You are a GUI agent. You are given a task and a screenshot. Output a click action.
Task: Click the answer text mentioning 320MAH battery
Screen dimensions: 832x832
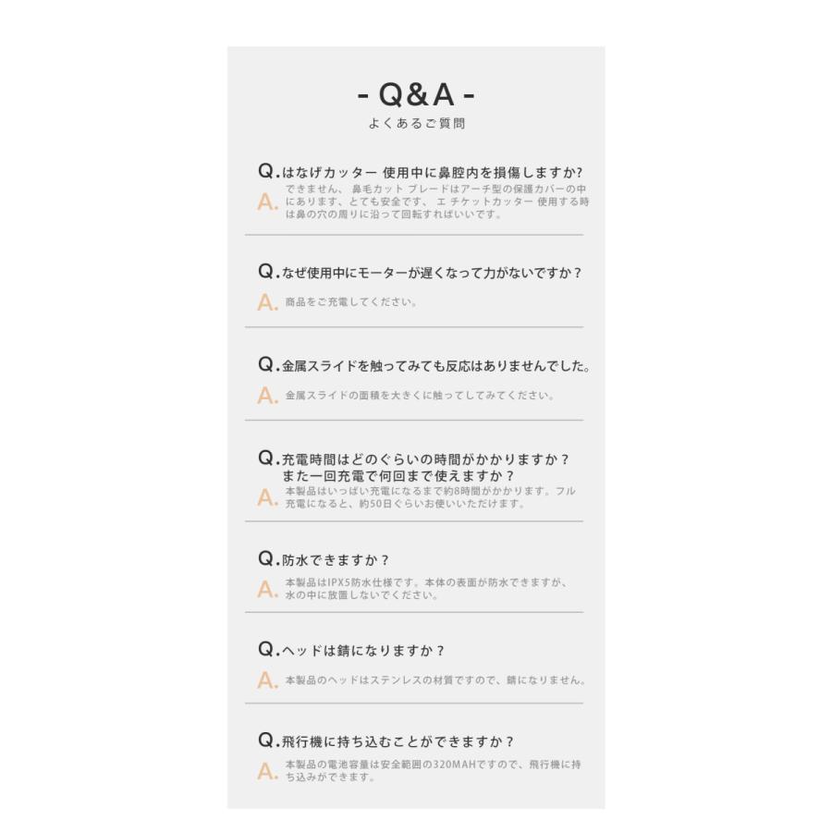coord(433,771)
